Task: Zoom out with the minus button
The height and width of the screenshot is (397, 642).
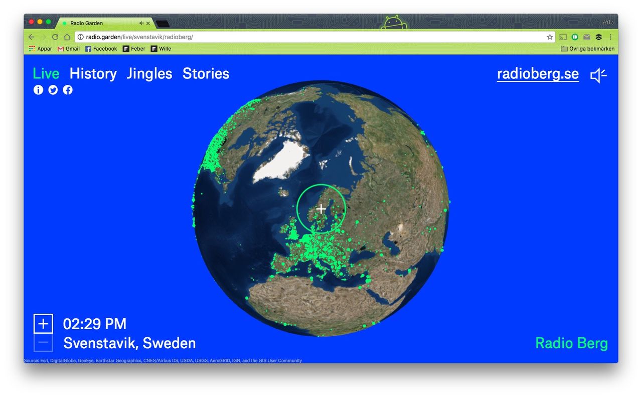Action: [x=43, y=343]
